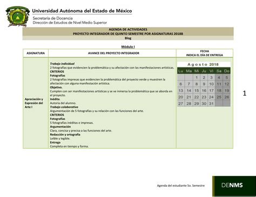Click the 'Sa' weekday header in calendar
The image size is (256, 197).
(219, 71)
